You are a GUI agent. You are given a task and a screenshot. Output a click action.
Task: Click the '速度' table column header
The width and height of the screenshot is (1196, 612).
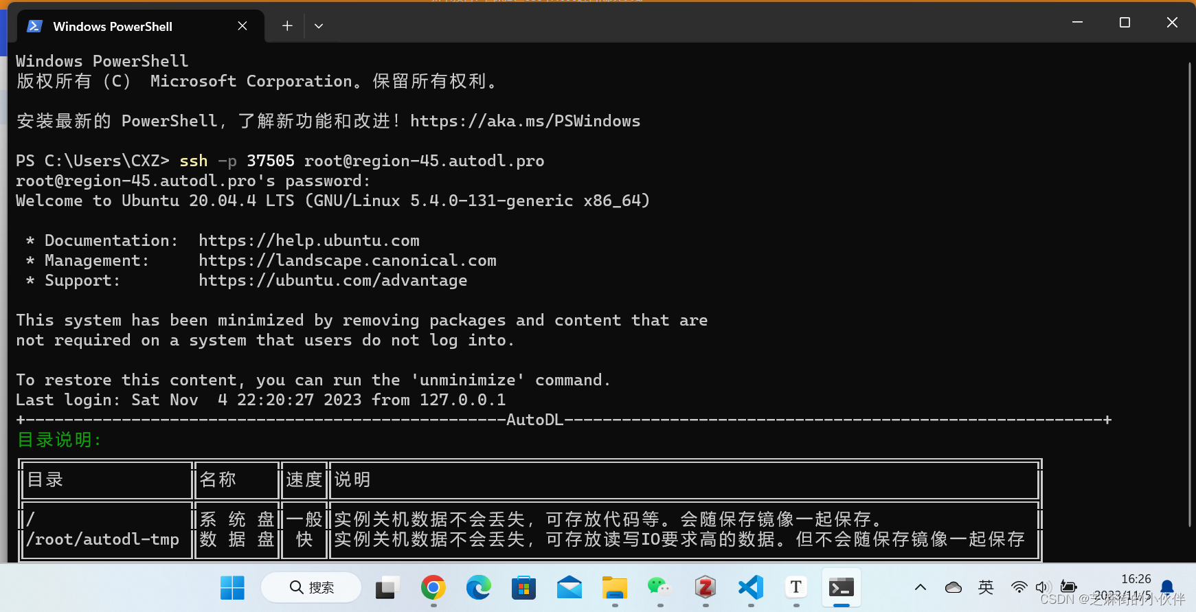pos(304,480)
